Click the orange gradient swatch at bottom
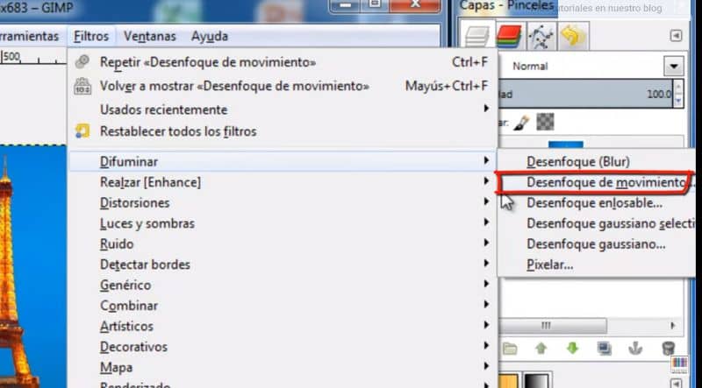The width and height of the screenshot is (702, 388). click(509, 381)
